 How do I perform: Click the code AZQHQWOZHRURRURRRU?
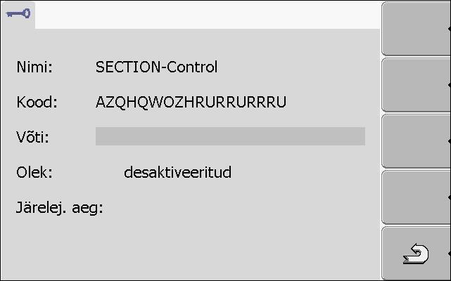coord(191,103)
